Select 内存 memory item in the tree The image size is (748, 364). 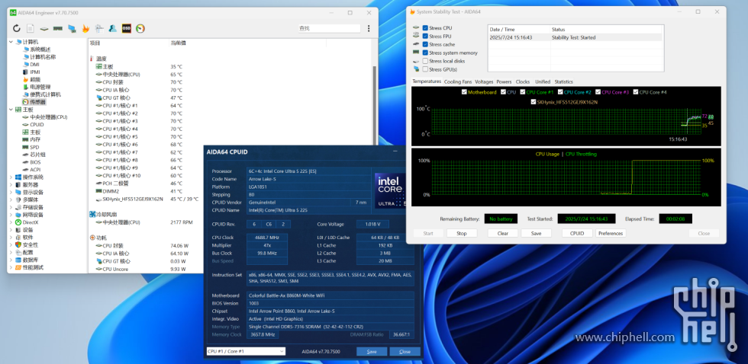(31, 140)
